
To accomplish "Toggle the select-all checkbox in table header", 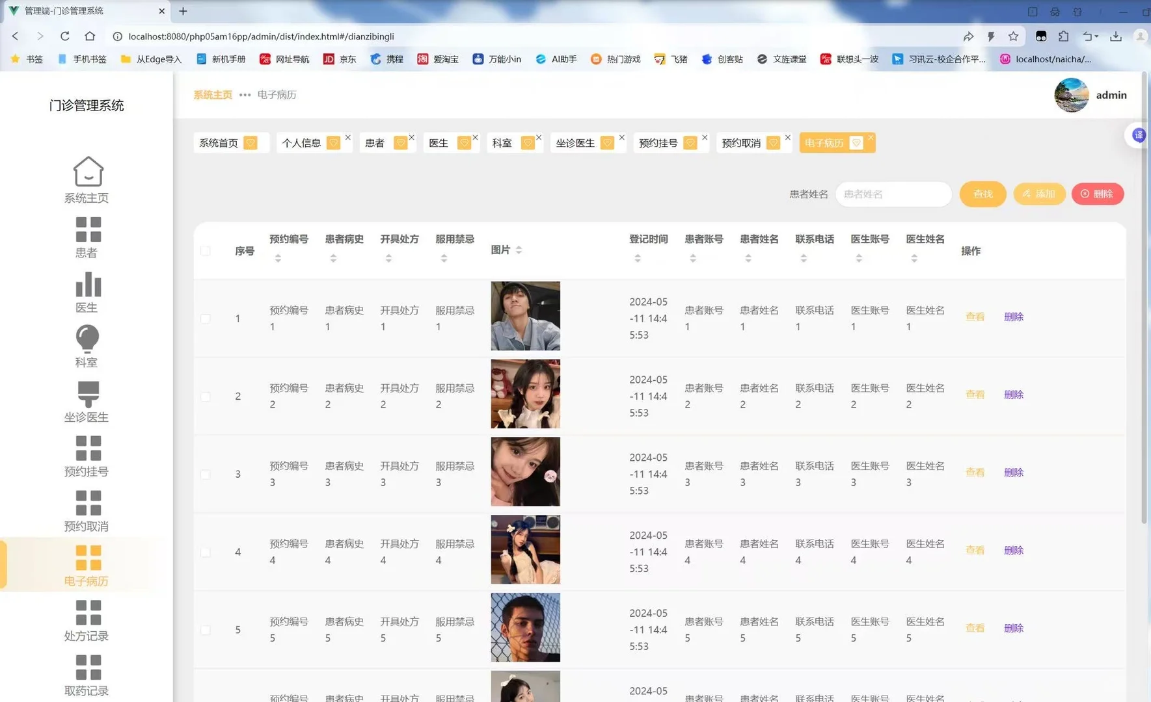I will [206, 251].
